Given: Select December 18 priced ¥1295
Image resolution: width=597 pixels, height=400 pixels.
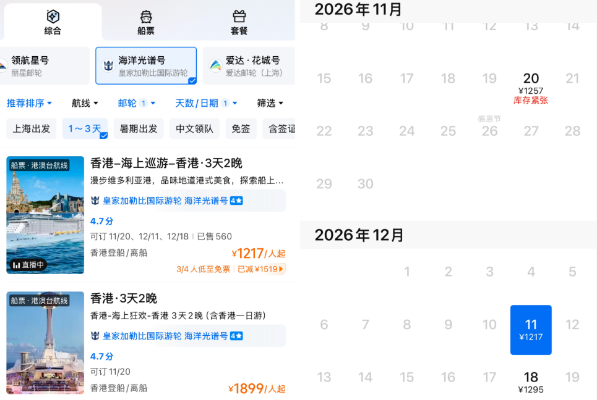Looking at the screenshot, I should [531, 382].
